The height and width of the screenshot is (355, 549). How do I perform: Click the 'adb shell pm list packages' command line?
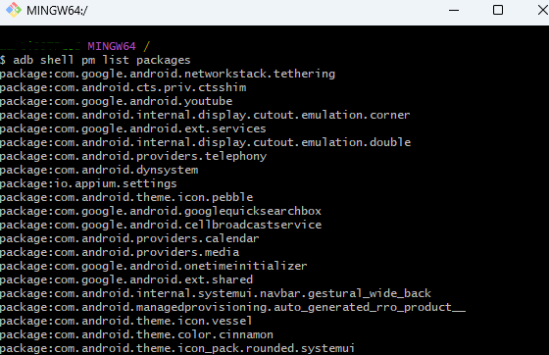point(95,60)
